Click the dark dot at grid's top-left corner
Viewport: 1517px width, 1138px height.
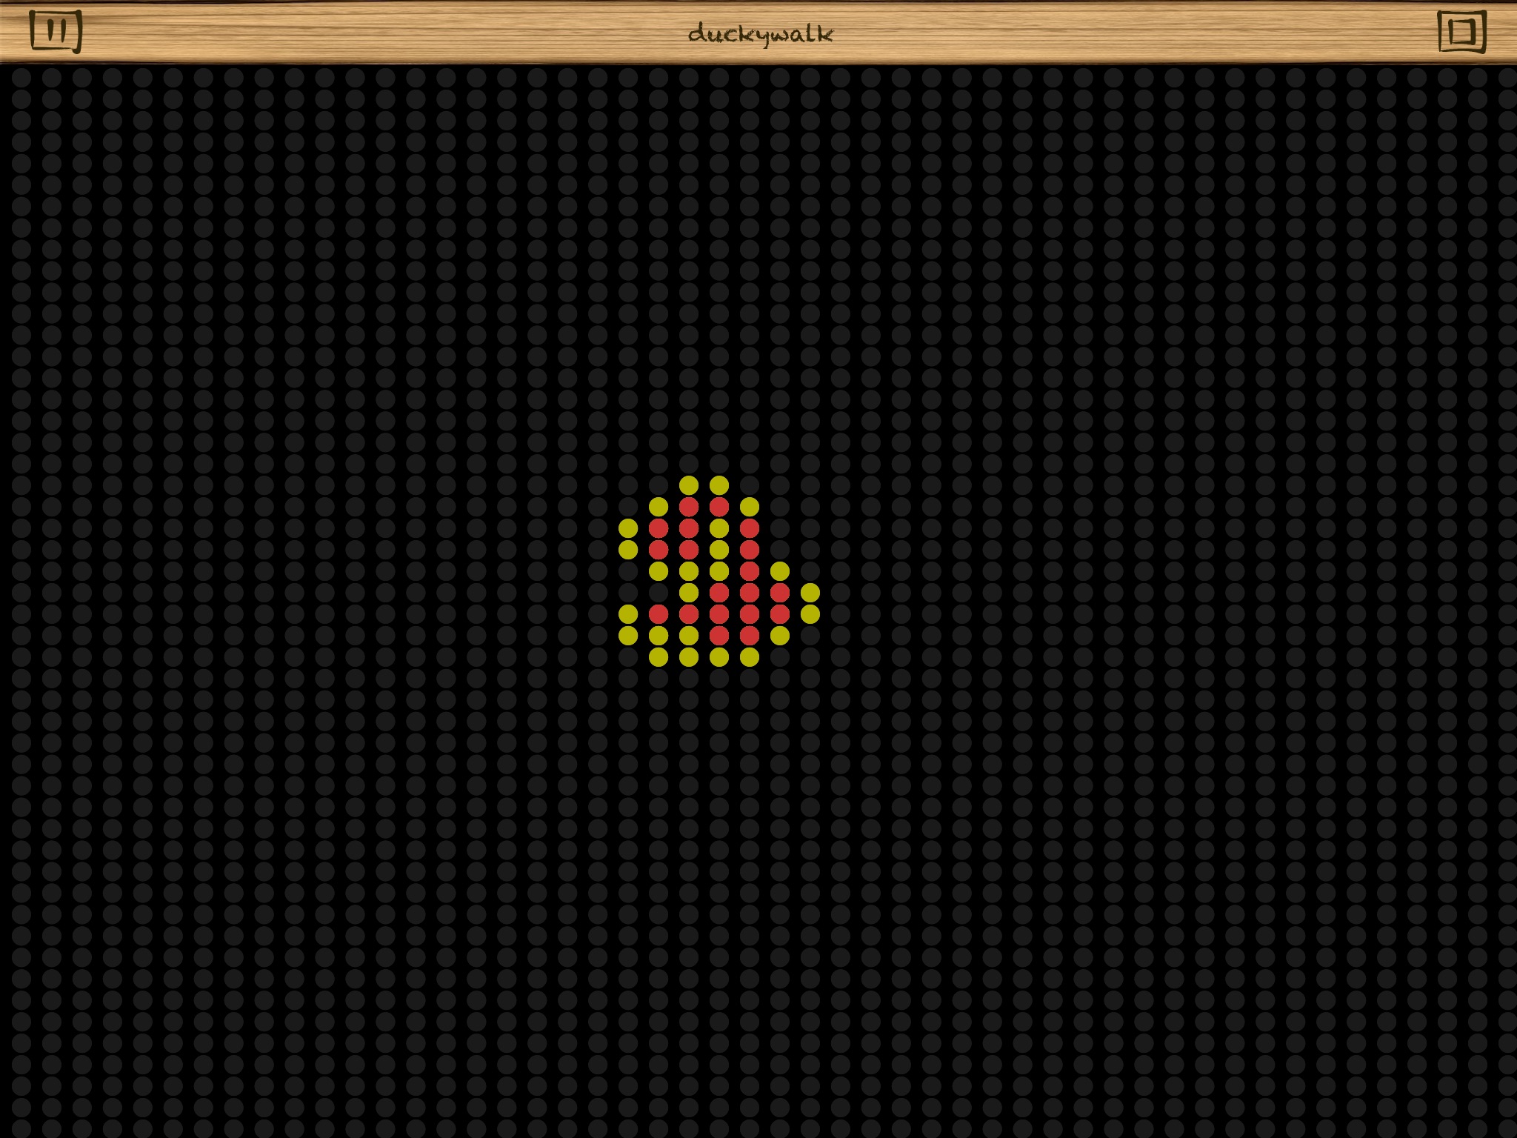click(21, 77)
